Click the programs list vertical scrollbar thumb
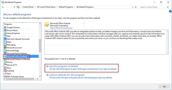This screenshot has width=172, height=90. click(x=40, y=45)
